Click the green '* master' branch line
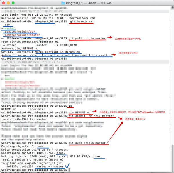The image size is (174, 173). (8, 28)
